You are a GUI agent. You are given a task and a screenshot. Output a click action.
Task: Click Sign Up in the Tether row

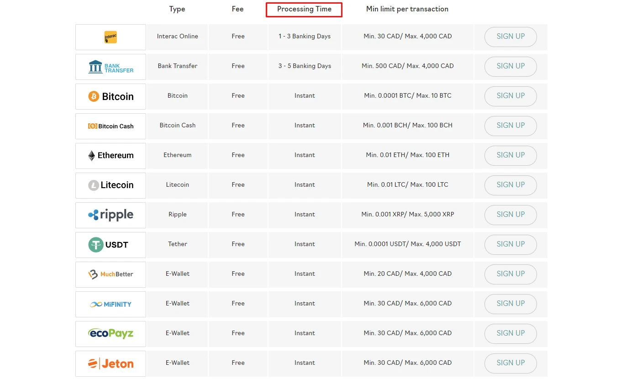tap(510, 244)
